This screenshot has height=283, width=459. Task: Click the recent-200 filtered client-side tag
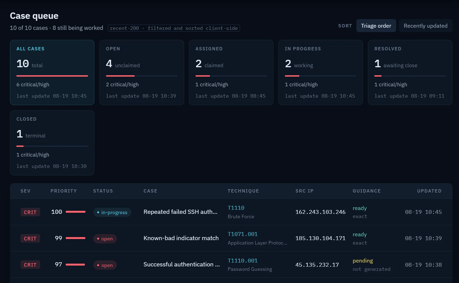click(174, 28)
